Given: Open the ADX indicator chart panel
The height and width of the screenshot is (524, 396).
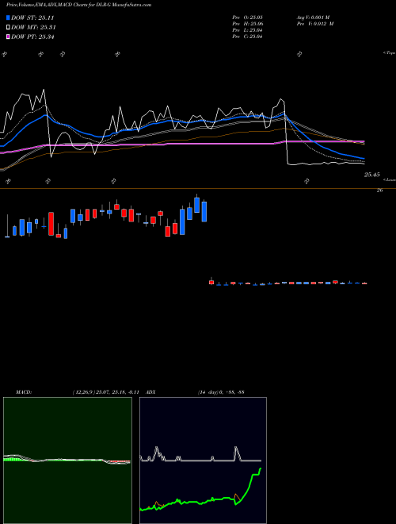Looking at the screenshot, I should 203,460.
